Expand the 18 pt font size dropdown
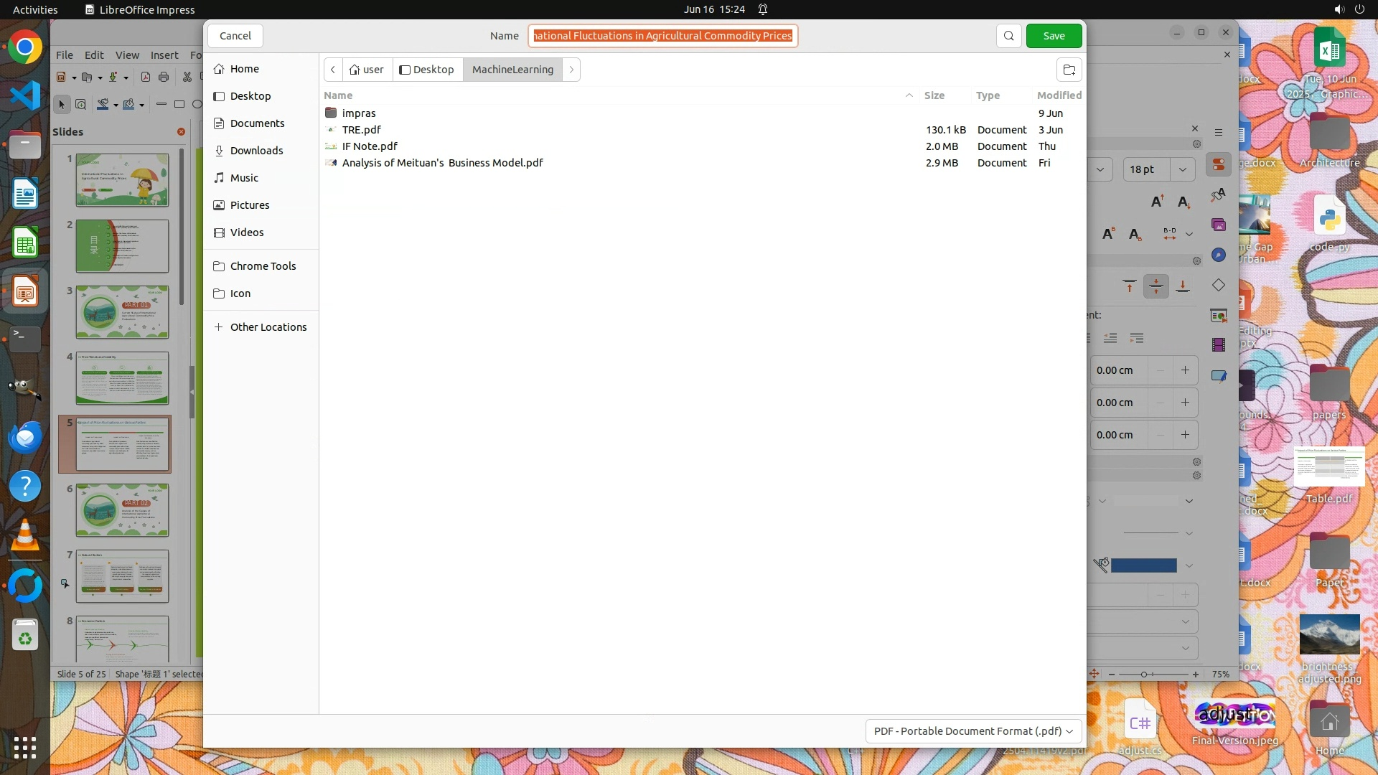 click(1182, 169)
